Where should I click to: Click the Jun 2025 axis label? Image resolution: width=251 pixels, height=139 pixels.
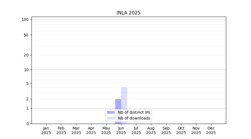tap(121, 130)
